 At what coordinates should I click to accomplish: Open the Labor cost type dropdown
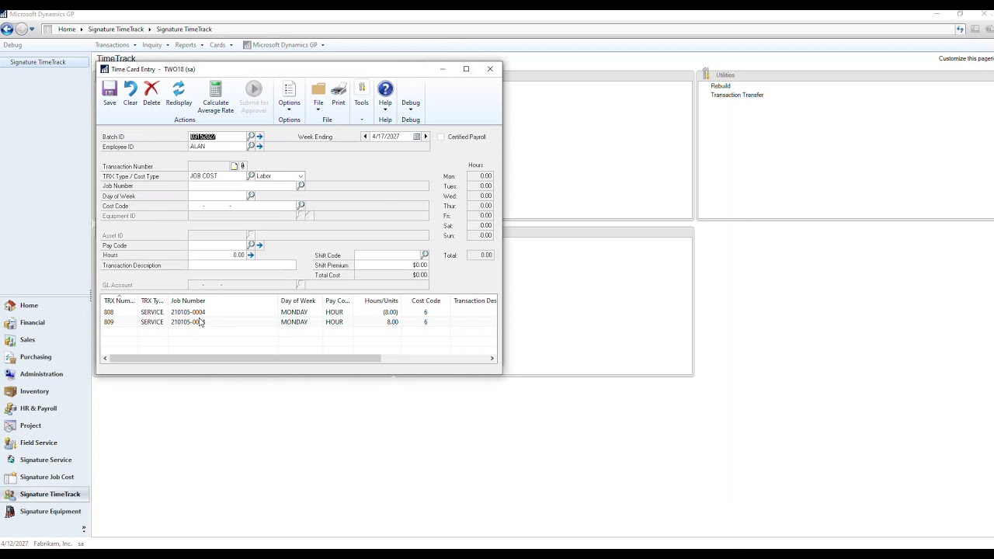pyautogui.click(x=301, y=176)
